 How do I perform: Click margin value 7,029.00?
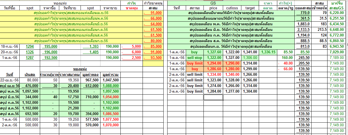point(337,52)
